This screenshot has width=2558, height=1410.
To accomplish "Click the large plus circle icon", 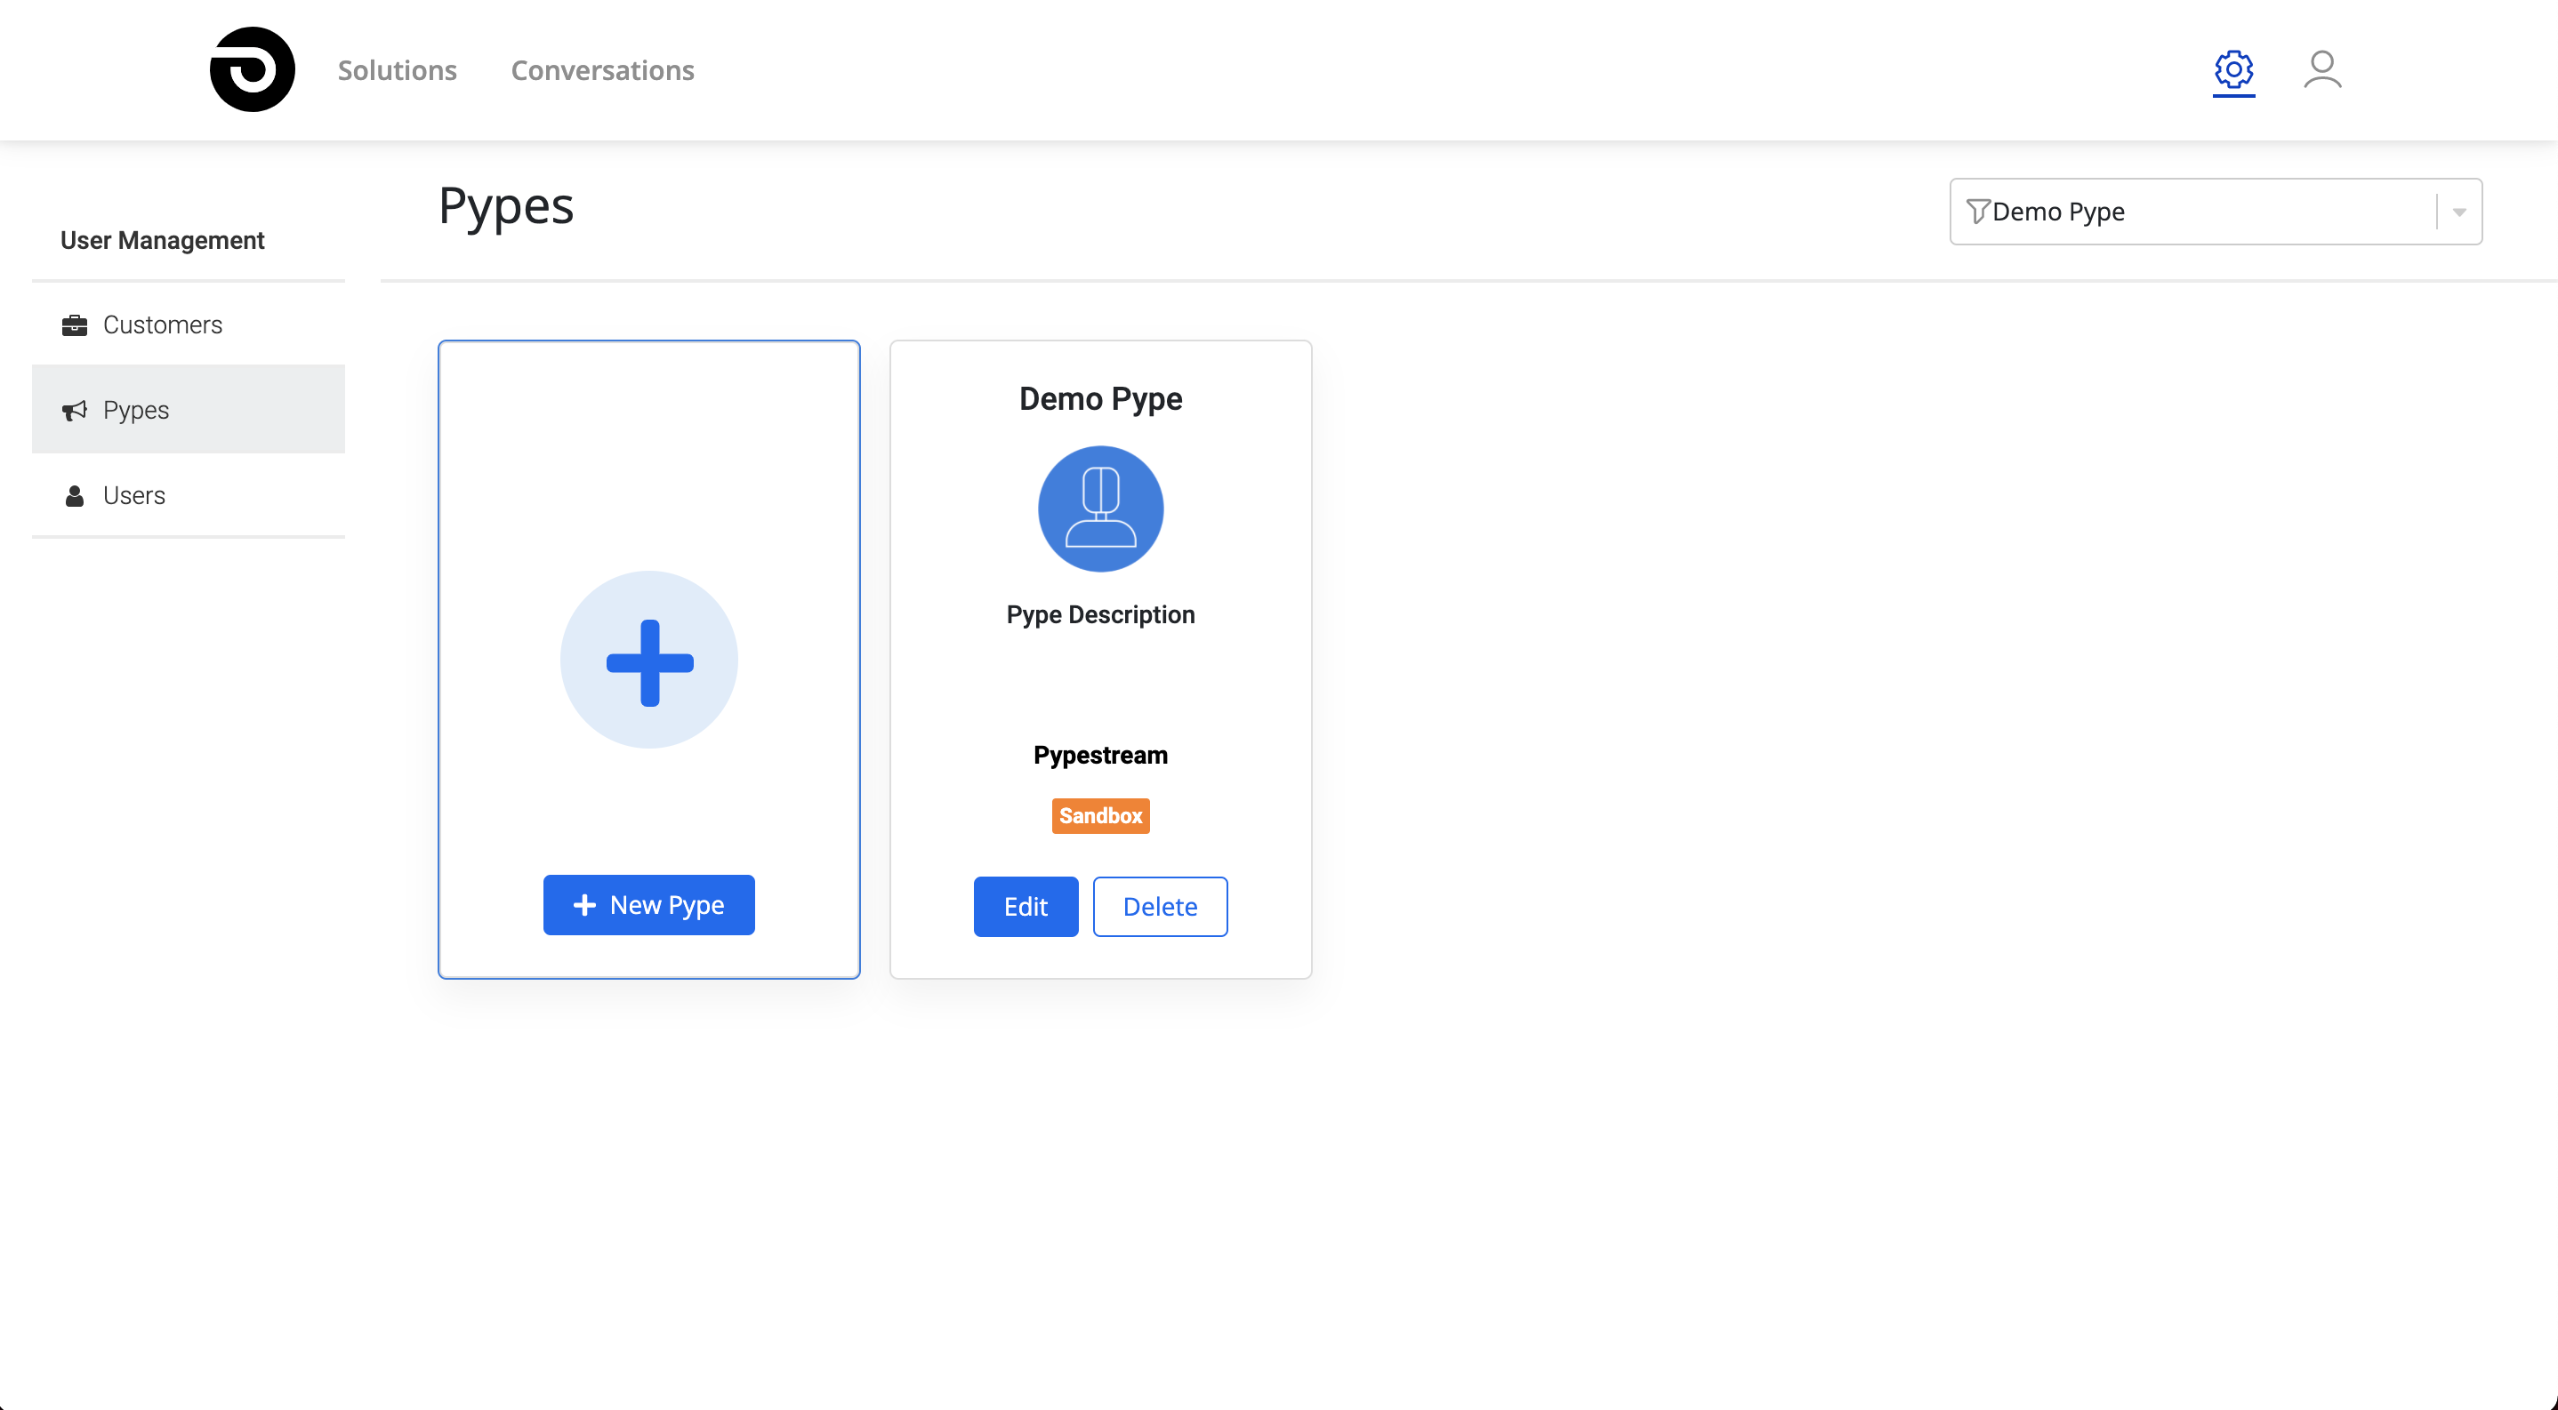I will tap(649, 660).
